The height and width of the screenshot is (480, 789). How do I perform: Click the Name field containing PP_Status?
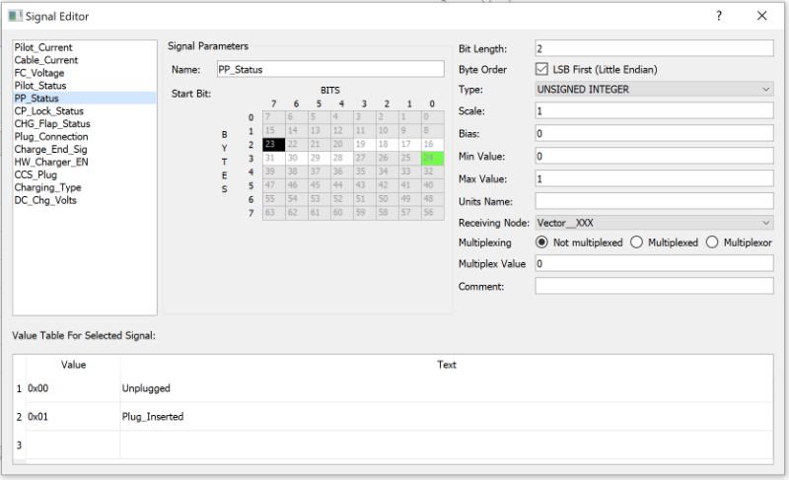point(329,69)
